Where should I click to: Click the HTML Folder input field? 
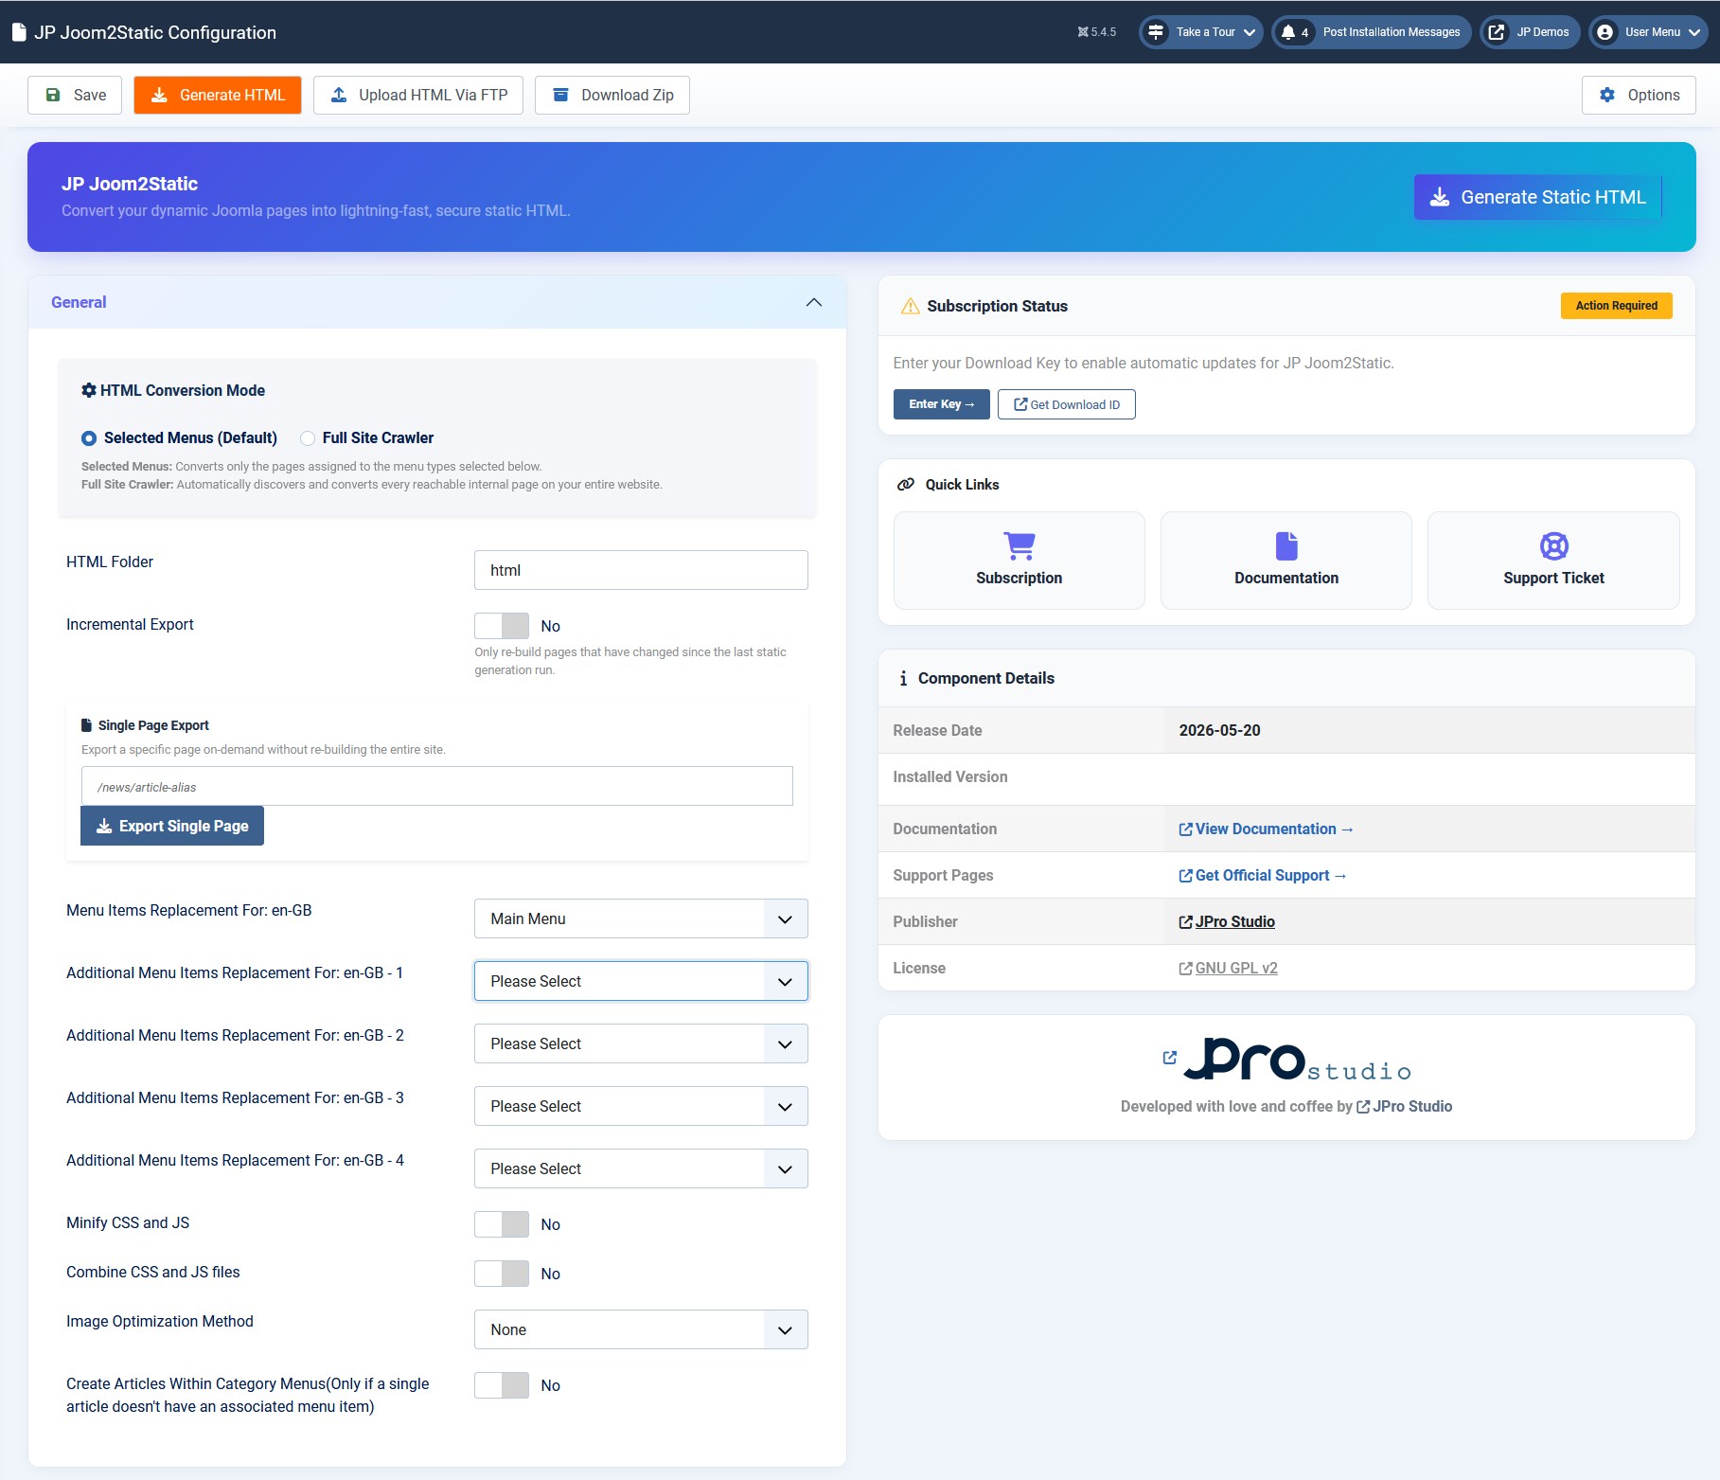641,570
